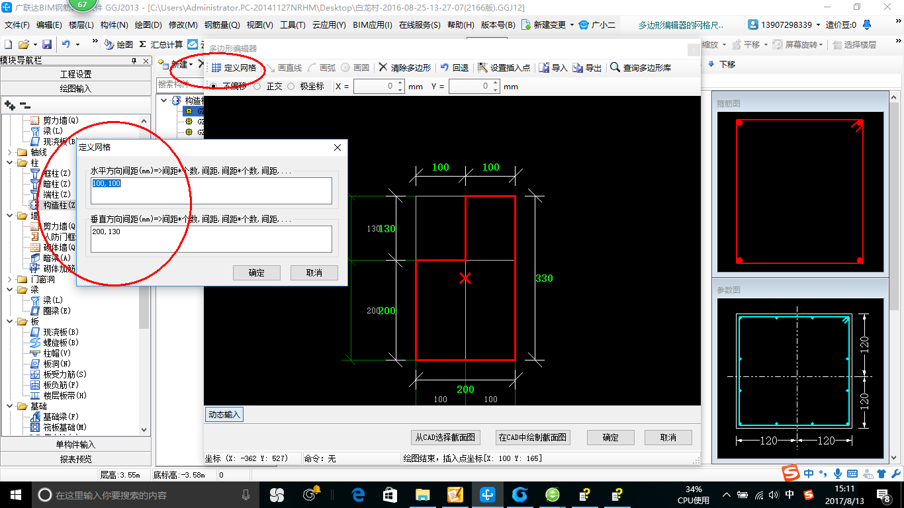Click the save floppy disk icon
This screenshot has height=508, width=904.
coord(47,44)
